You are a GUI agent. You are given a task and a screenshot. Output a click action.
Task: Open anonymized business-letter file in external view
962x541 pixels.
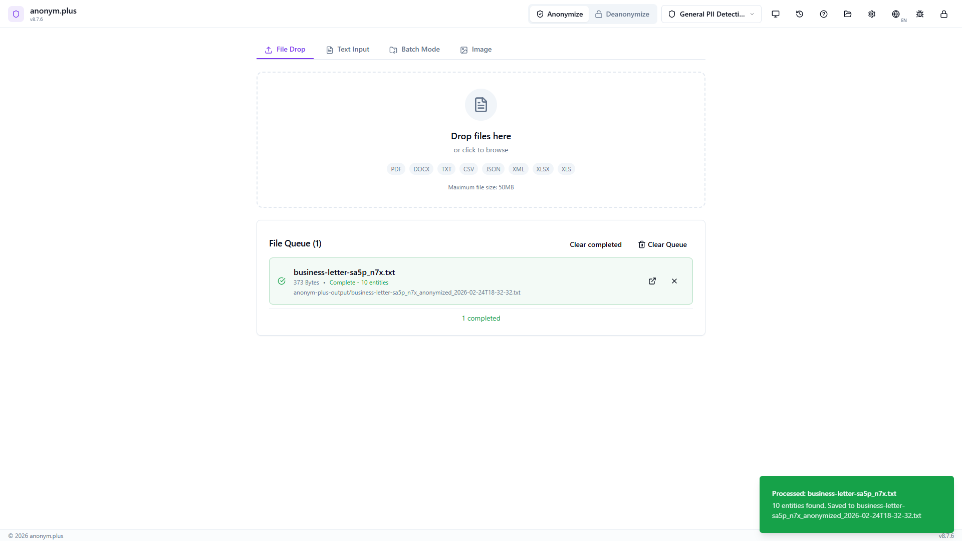652,281
